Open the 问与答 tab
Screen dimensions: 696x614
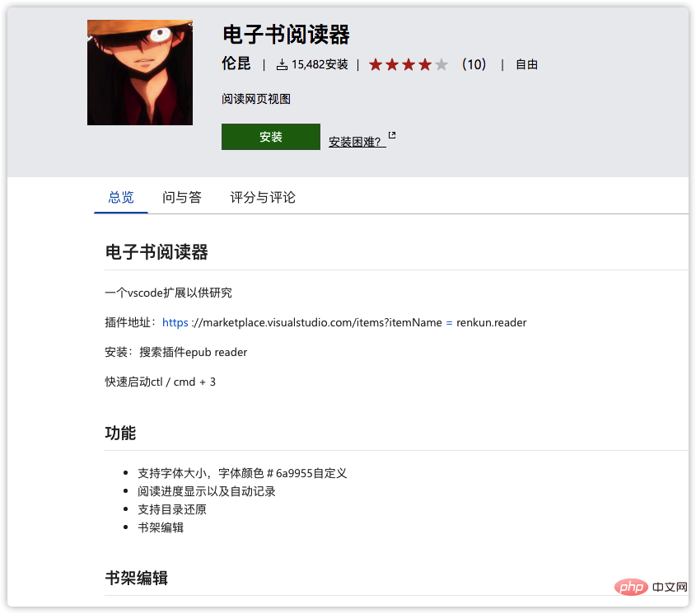click(182, 198)
